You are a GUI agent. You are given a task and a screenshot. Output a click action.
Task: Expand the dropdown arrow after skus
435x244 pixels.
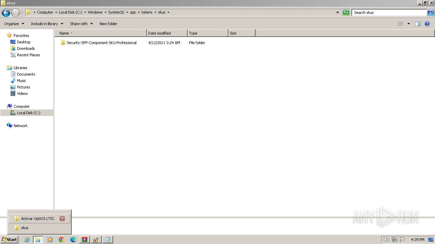tap(168, 12)
